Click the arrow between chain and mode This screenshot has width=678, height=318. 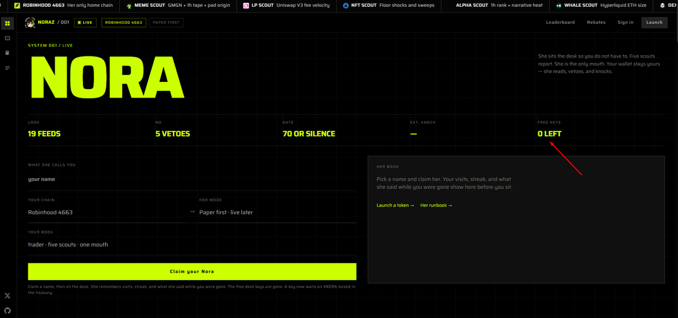pyautogui.click(x=192, y=212)
